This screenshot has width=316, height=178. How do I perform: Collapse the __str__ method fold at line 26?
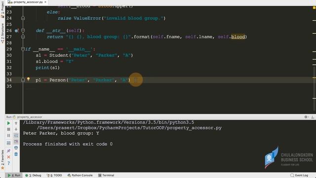click(23, 31)
